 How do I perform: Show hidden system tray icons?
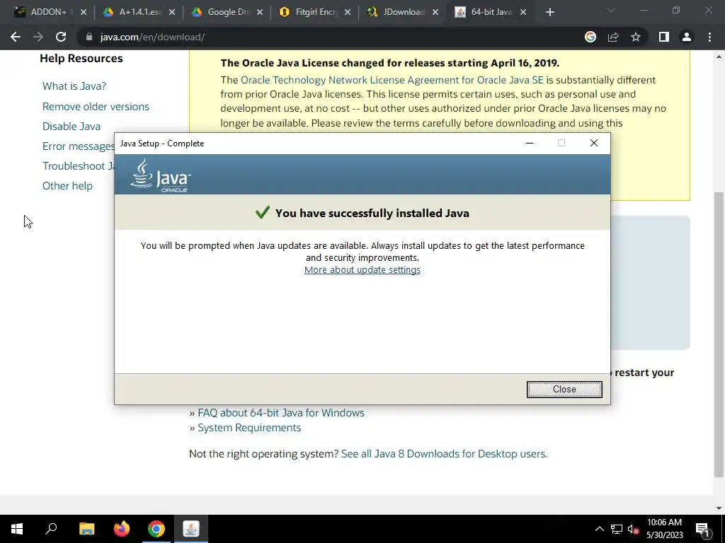coord(599,529)
